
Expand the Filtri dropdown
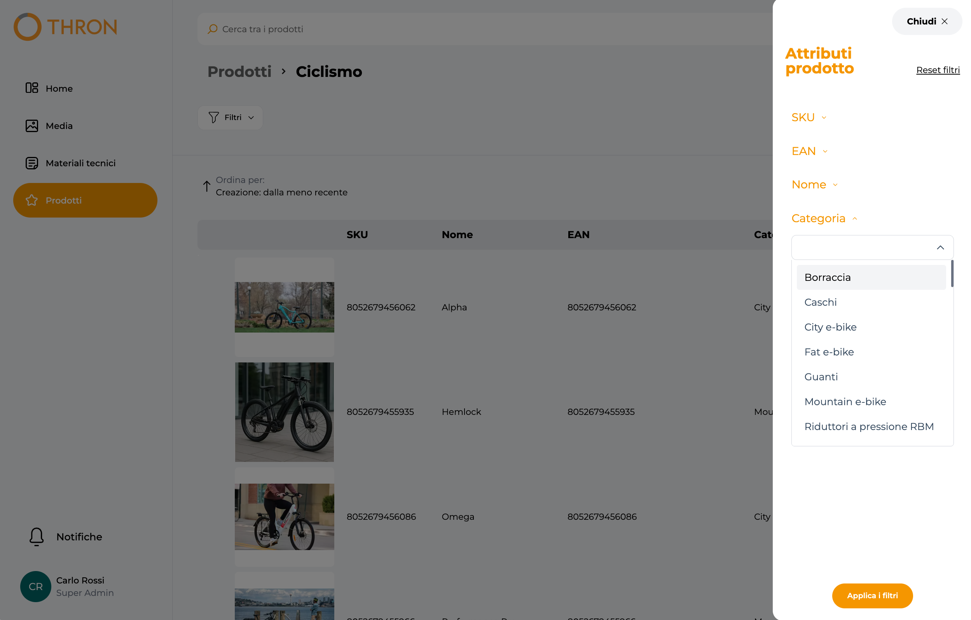tap(230, 117)
